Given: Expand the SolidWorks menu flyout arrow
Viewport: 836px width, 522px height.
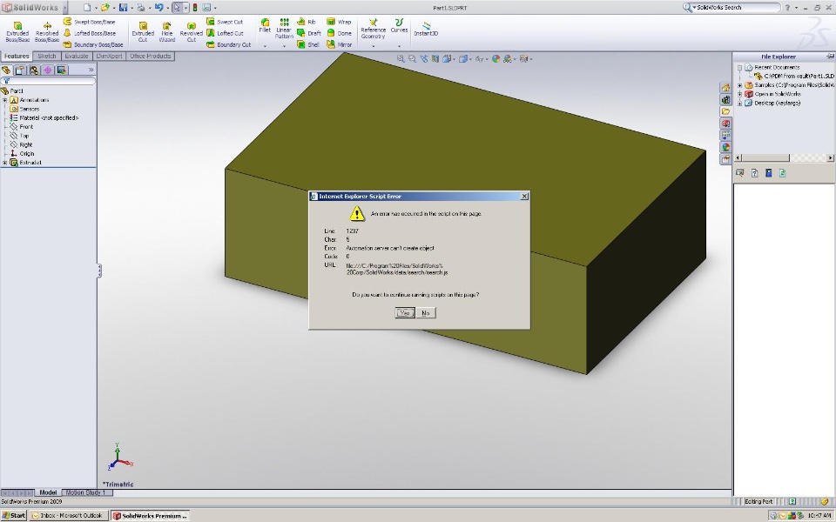Looking at the screenshot, I should 65,8.
